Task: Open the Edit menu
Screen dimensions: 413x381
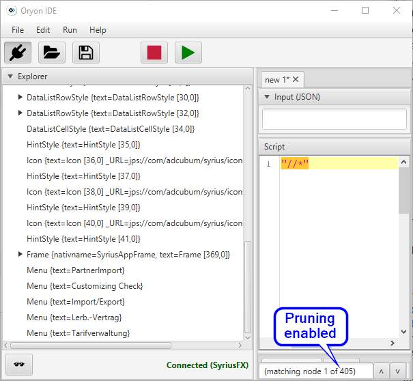Action: pyautogui.click(x=43, y=30)
